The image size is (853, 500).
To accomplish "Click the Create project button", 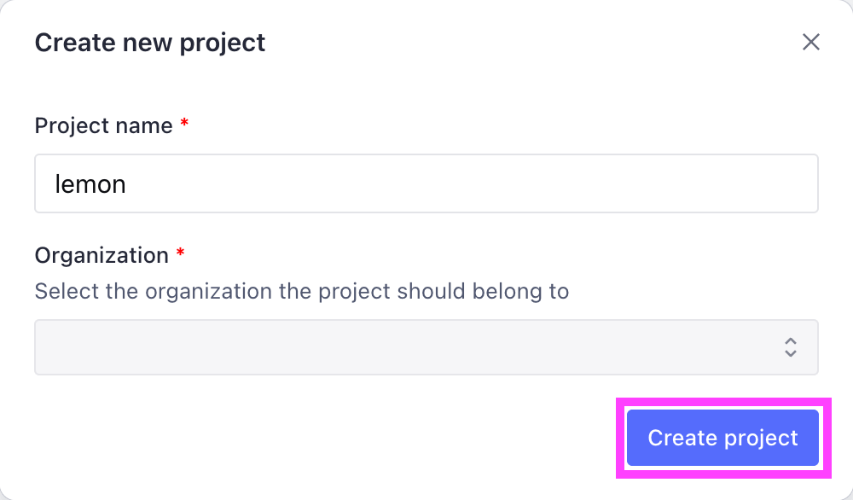I will coord(723,438).
